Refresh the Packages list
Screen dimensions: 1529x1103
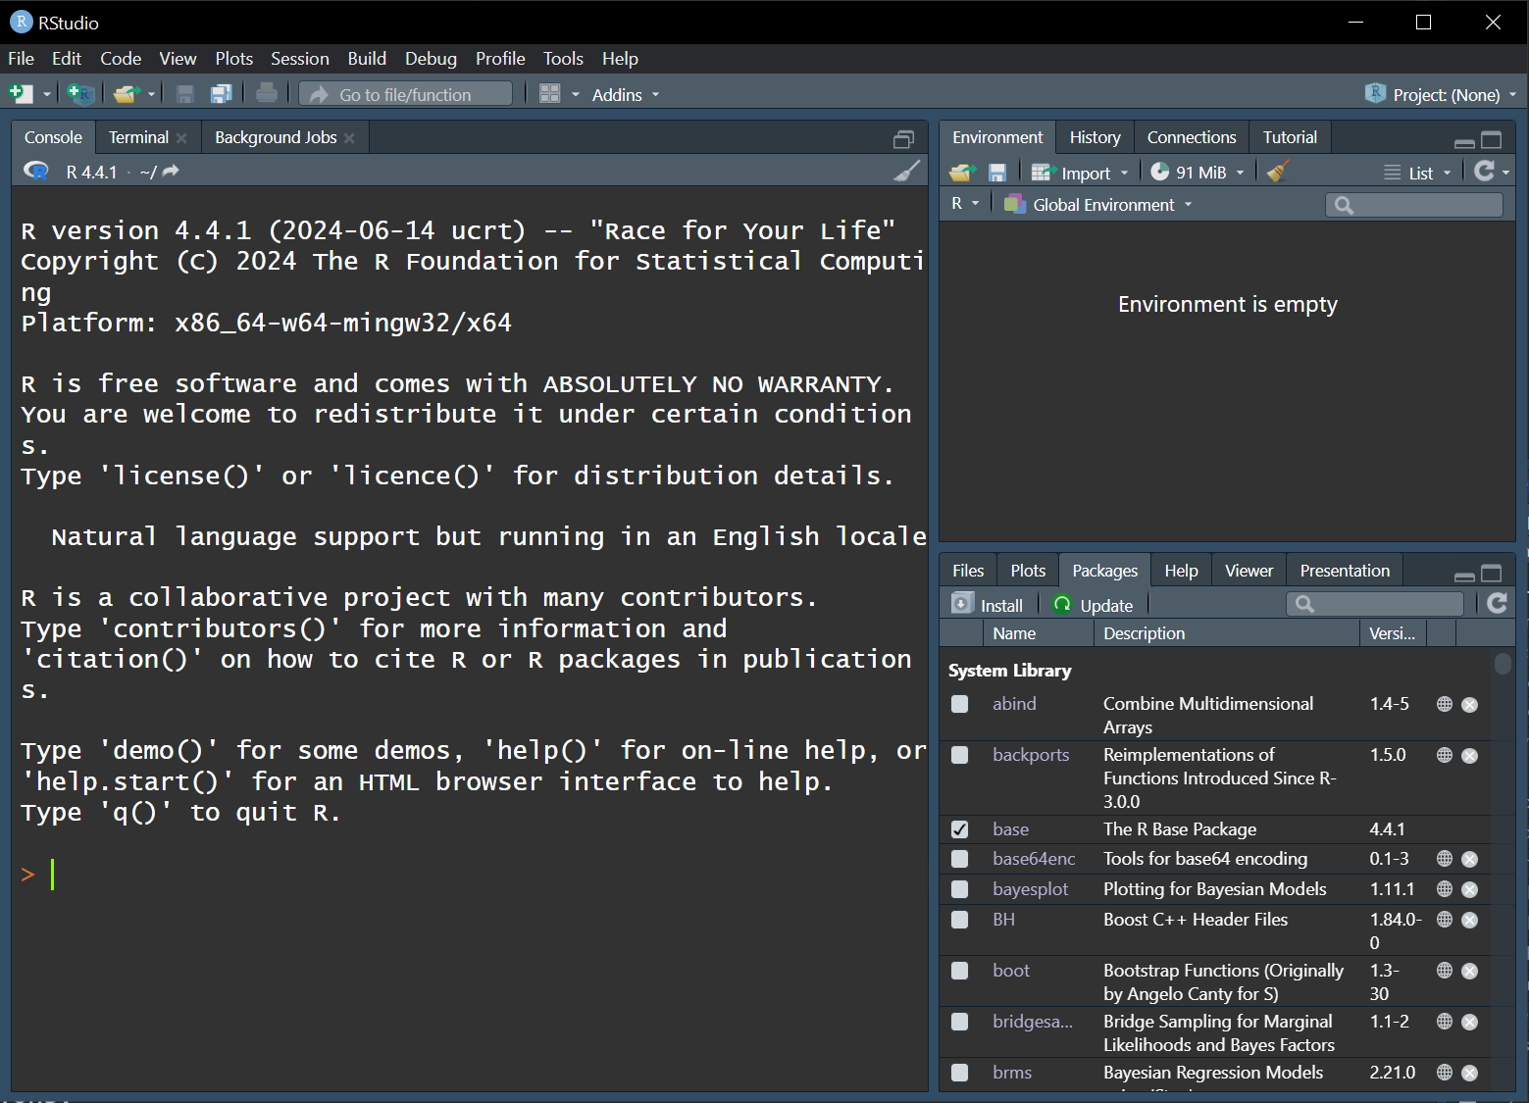coord(1497,604)
